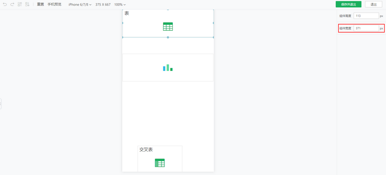This screenshot has width=386, height=175.
Task: Click the move component up icon
Action: click(x=20, y=4)
